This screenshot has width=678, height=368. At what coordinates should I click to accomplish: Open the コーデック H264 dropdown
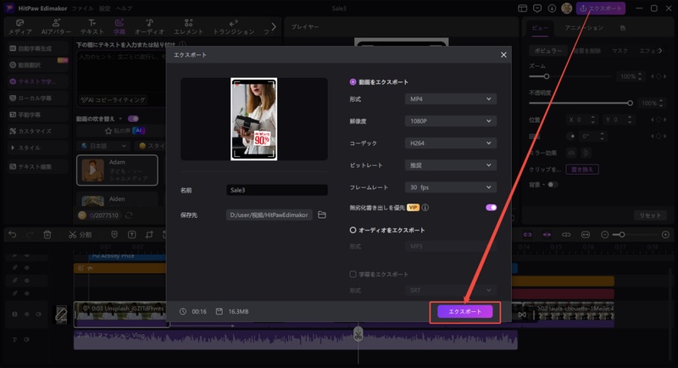point(451,143)
